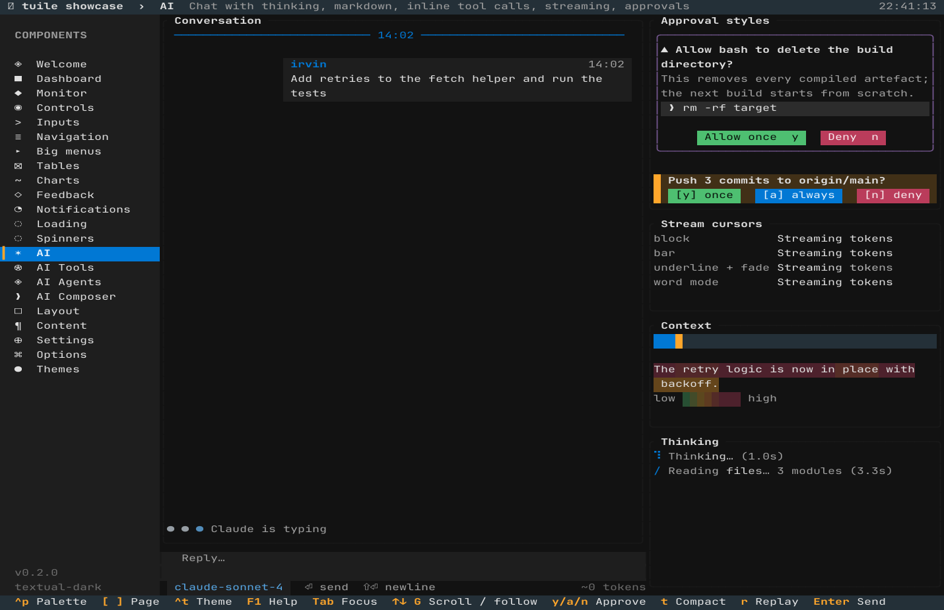Click the Options command icon
The width and height of the screenshot is (944, 610).
click(18, 355)
